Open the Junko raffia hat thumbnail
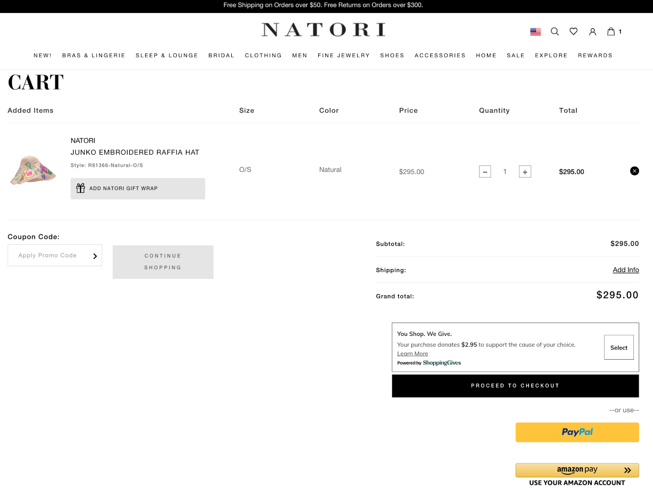Image resolution: width=653 pixels, height=490 pixels. [x=33, y=170]
